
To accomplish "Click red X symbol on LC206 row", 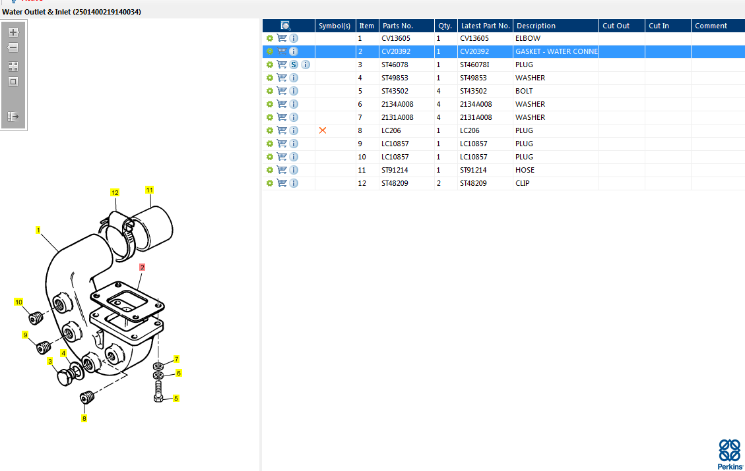I will click(323, 130).
